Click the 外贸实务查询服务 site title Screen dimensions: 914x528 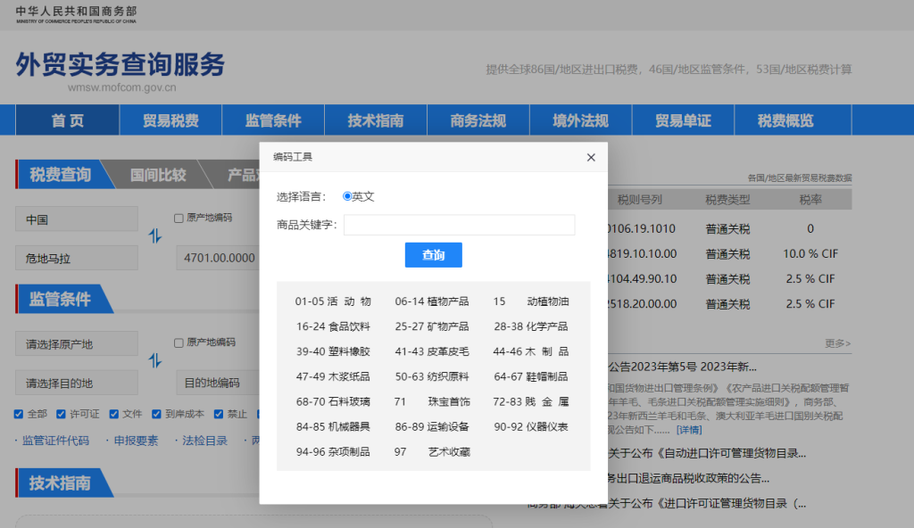tap(120, 64)
